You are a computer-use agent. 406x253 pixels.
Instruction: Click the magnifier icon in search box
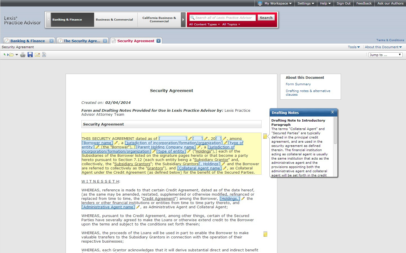(x=193, y=18)
